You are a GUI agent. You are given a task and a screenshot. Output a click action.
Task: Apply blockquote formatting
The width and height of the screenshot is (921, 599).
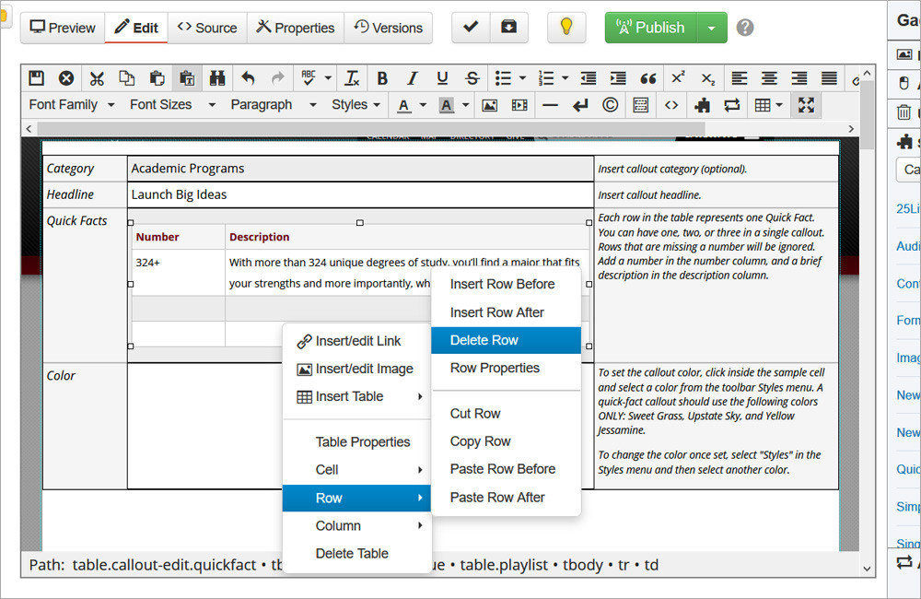[647, 78]
